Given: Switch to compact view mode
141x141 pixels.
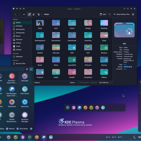Looking at the screenshot, I should 34,14.
